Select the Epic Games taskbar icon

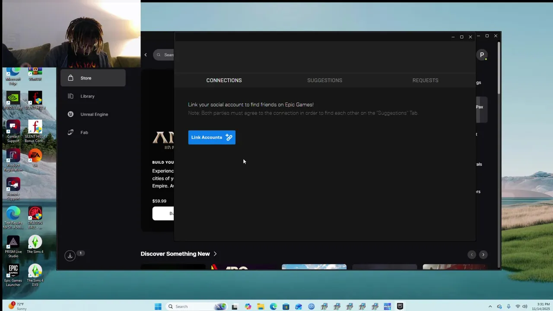[x=400, y=307]
